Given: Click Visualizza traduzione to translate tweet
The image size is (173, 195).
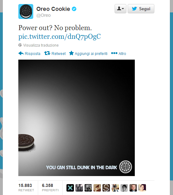Looking at the screenshot, I should (x=41, y=45).
